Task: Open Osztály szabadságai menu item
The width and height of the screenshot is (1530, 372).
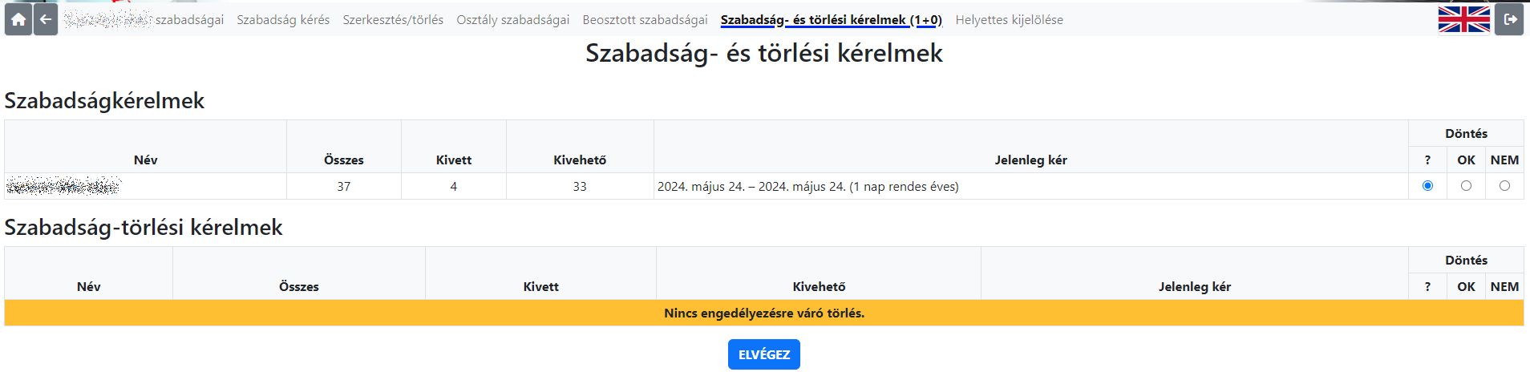Action: [513, 20]
